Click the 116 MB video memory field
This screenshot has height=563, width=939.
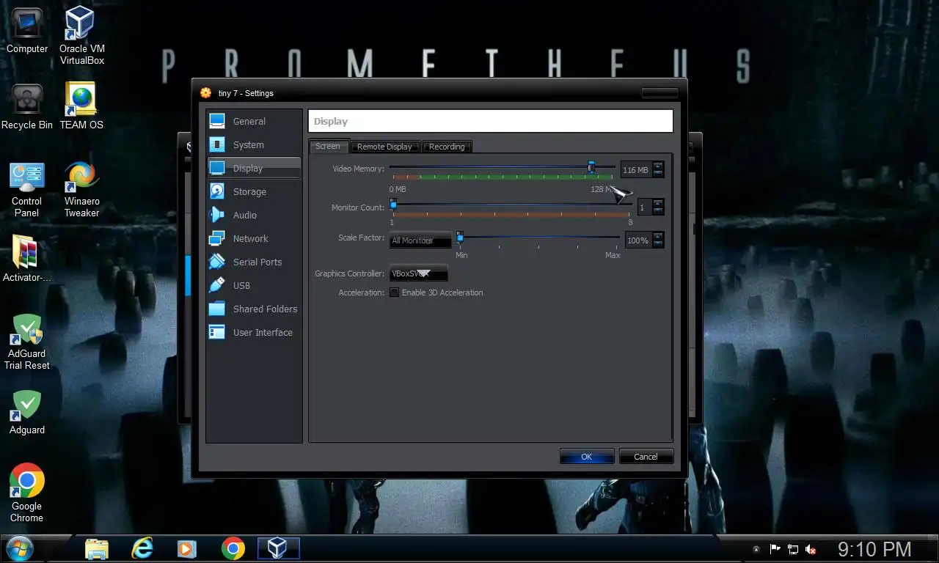click(x=636, y=169)
